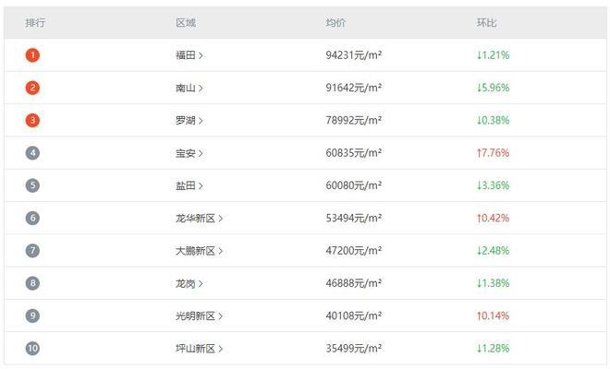
Task: Click the ↑7.76% change value
Action: coord(493,153)
